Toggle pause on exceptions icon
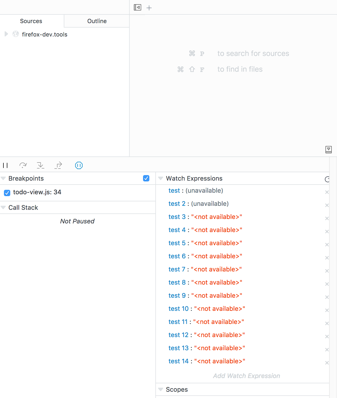This screenshot has width=337, height=398. (x=79, y=165)
